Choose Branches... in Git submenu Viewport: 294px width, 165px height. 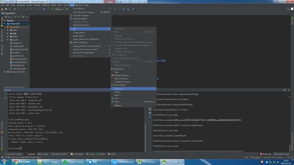(133, 69)
